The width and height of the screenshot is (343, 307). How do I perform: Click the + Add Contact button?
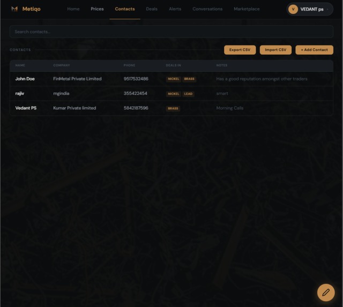pyautogui.click(x=314, y=50)
